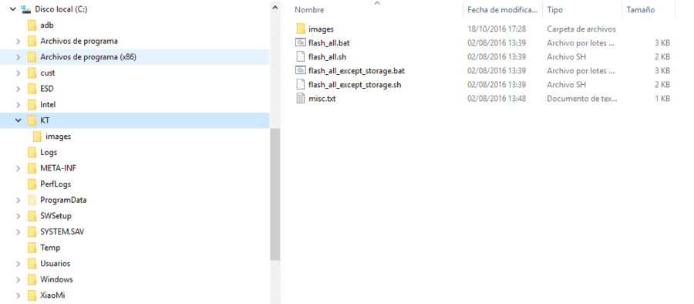Click the META-INF folder icon
The height and width of the screenshot is (304, 694).
click(x=32, y=168)
